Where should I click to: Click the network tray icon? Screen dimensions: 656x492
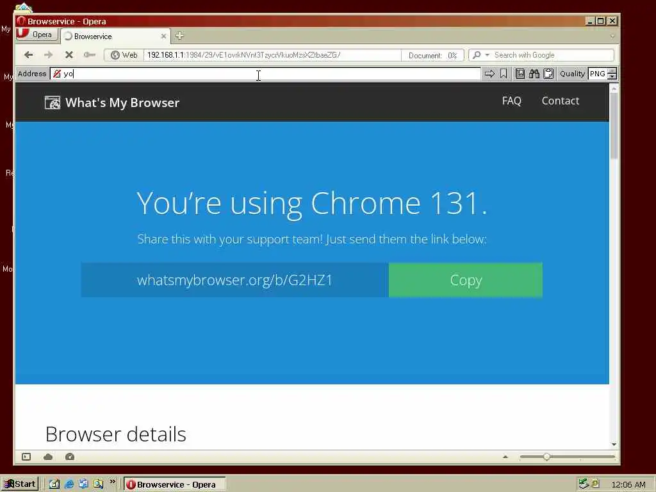(x=583, y=484)
